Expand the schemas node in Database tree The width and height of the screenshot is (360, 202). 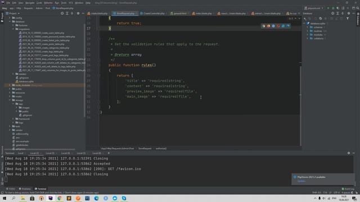pyautogui.click(x=308, y=27)
